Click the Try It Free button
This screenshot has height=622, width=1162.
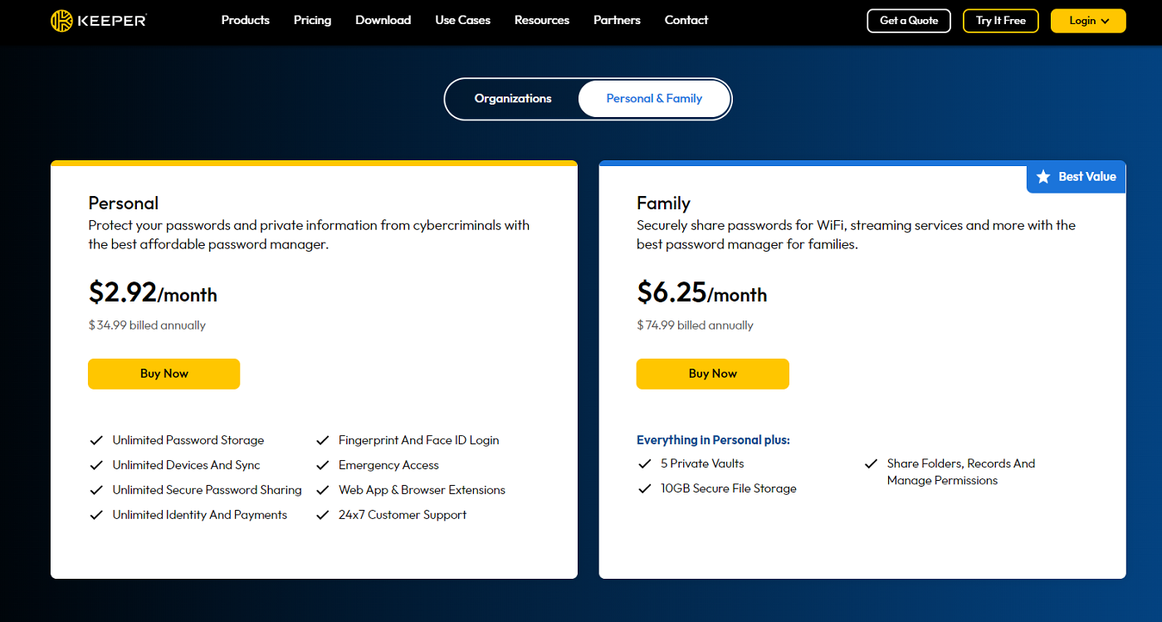click(x=1000, y=21)
